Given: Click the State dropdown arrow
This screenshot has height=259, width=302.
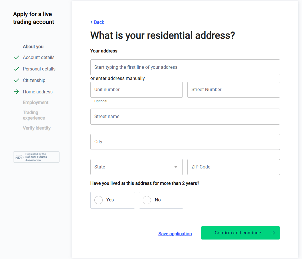Looking at the screenshot, I should tap(176, 167).
